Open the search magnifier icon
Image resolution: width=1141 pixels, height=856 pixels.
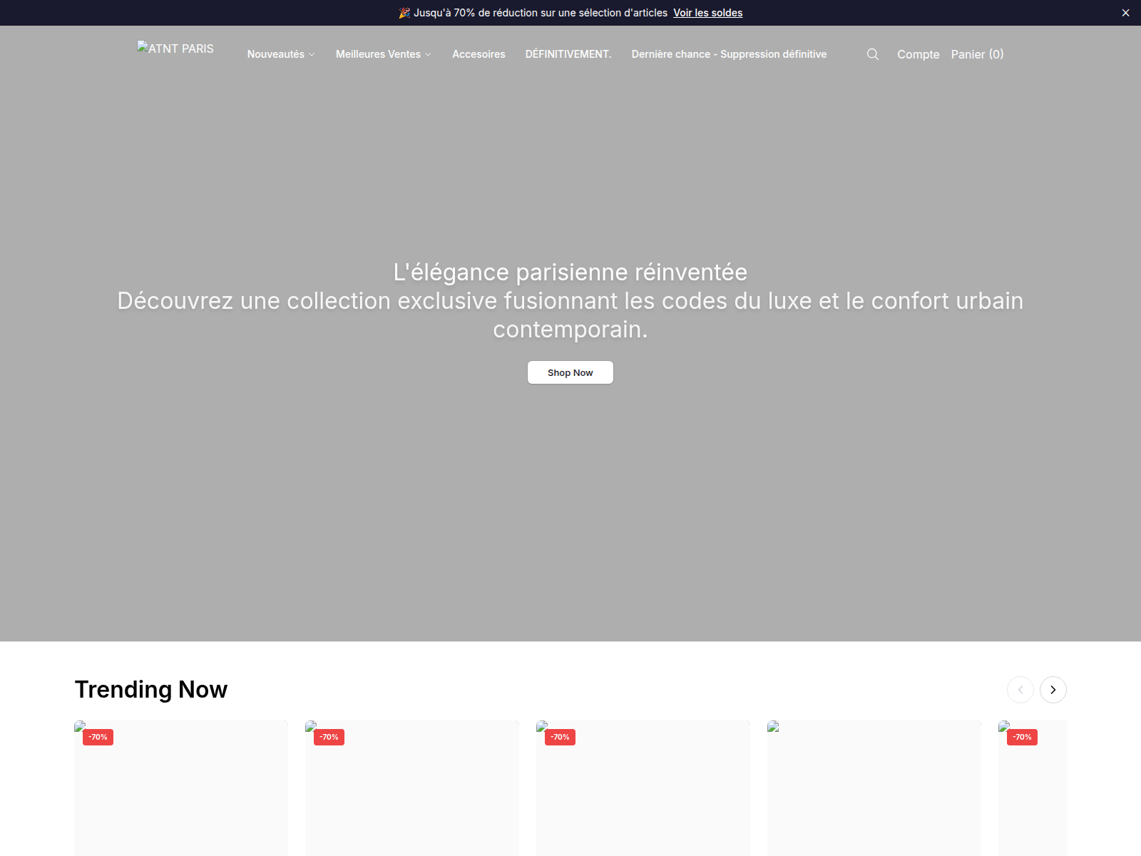click(873, 54)
